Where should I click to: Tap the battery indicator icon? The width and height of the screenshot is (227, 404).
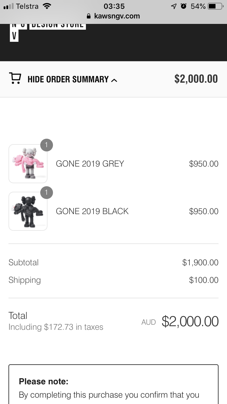pyautogui.click(x=215, y=6)
